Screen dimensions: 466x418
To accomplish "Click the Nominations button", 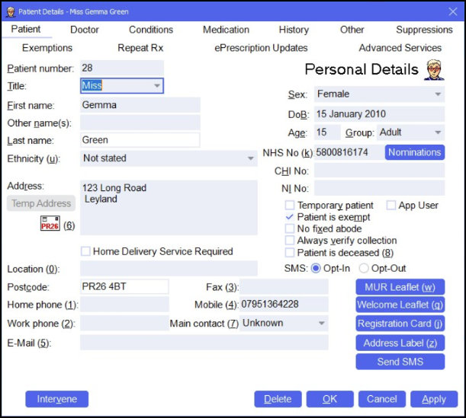I will (414, 152).
